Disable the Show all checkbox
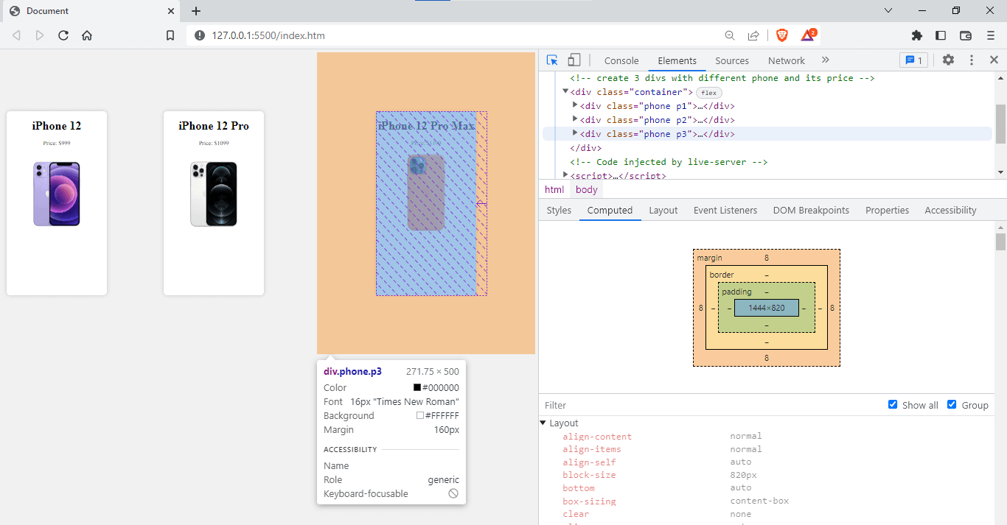Viewport: 1007px width, 525px height. (893, 404)
